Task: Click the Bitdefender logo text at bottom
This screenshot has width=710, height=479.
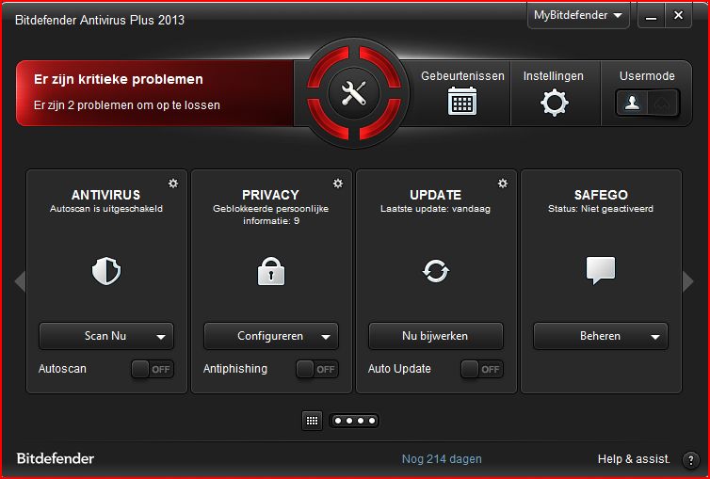Action: coord(56,458)
